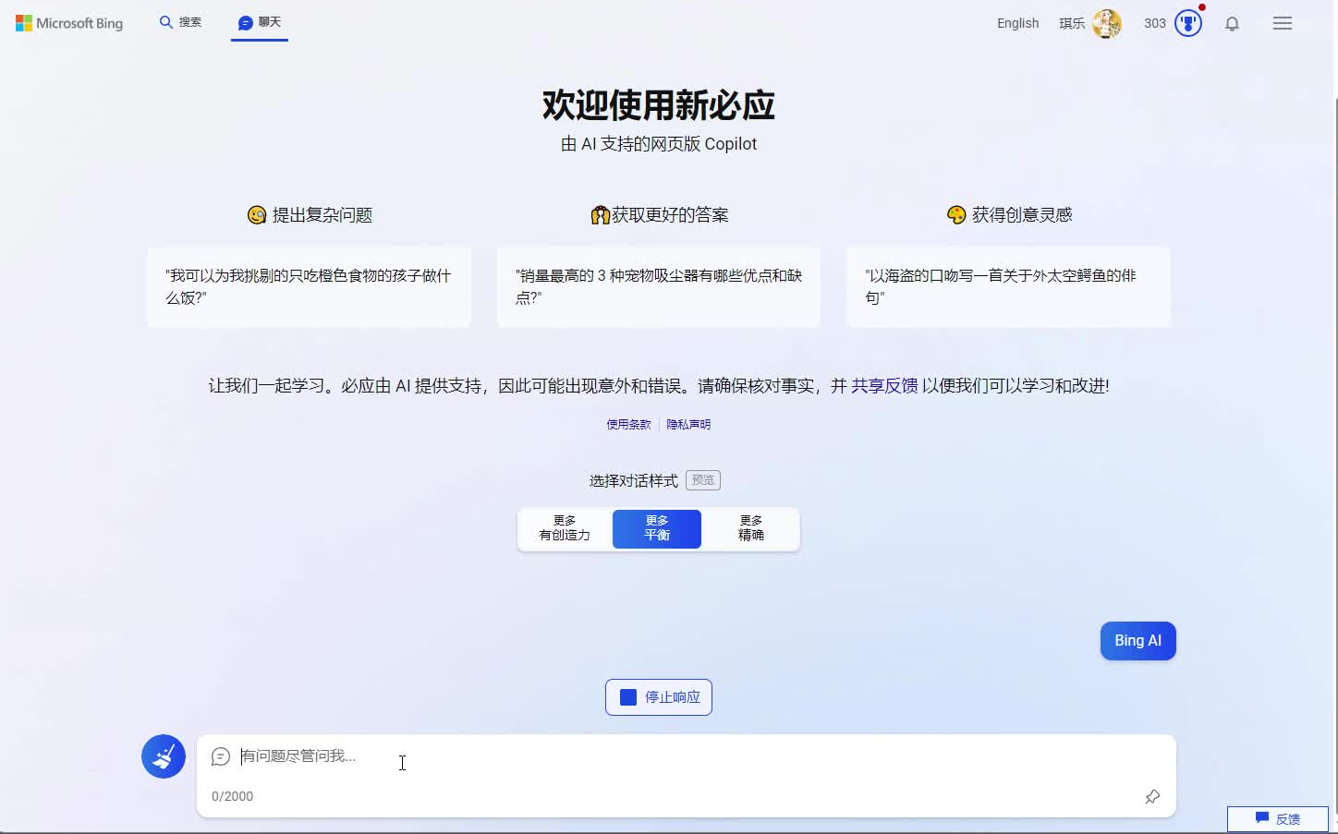Click the 0/2000 character counter

coord(232,796)
